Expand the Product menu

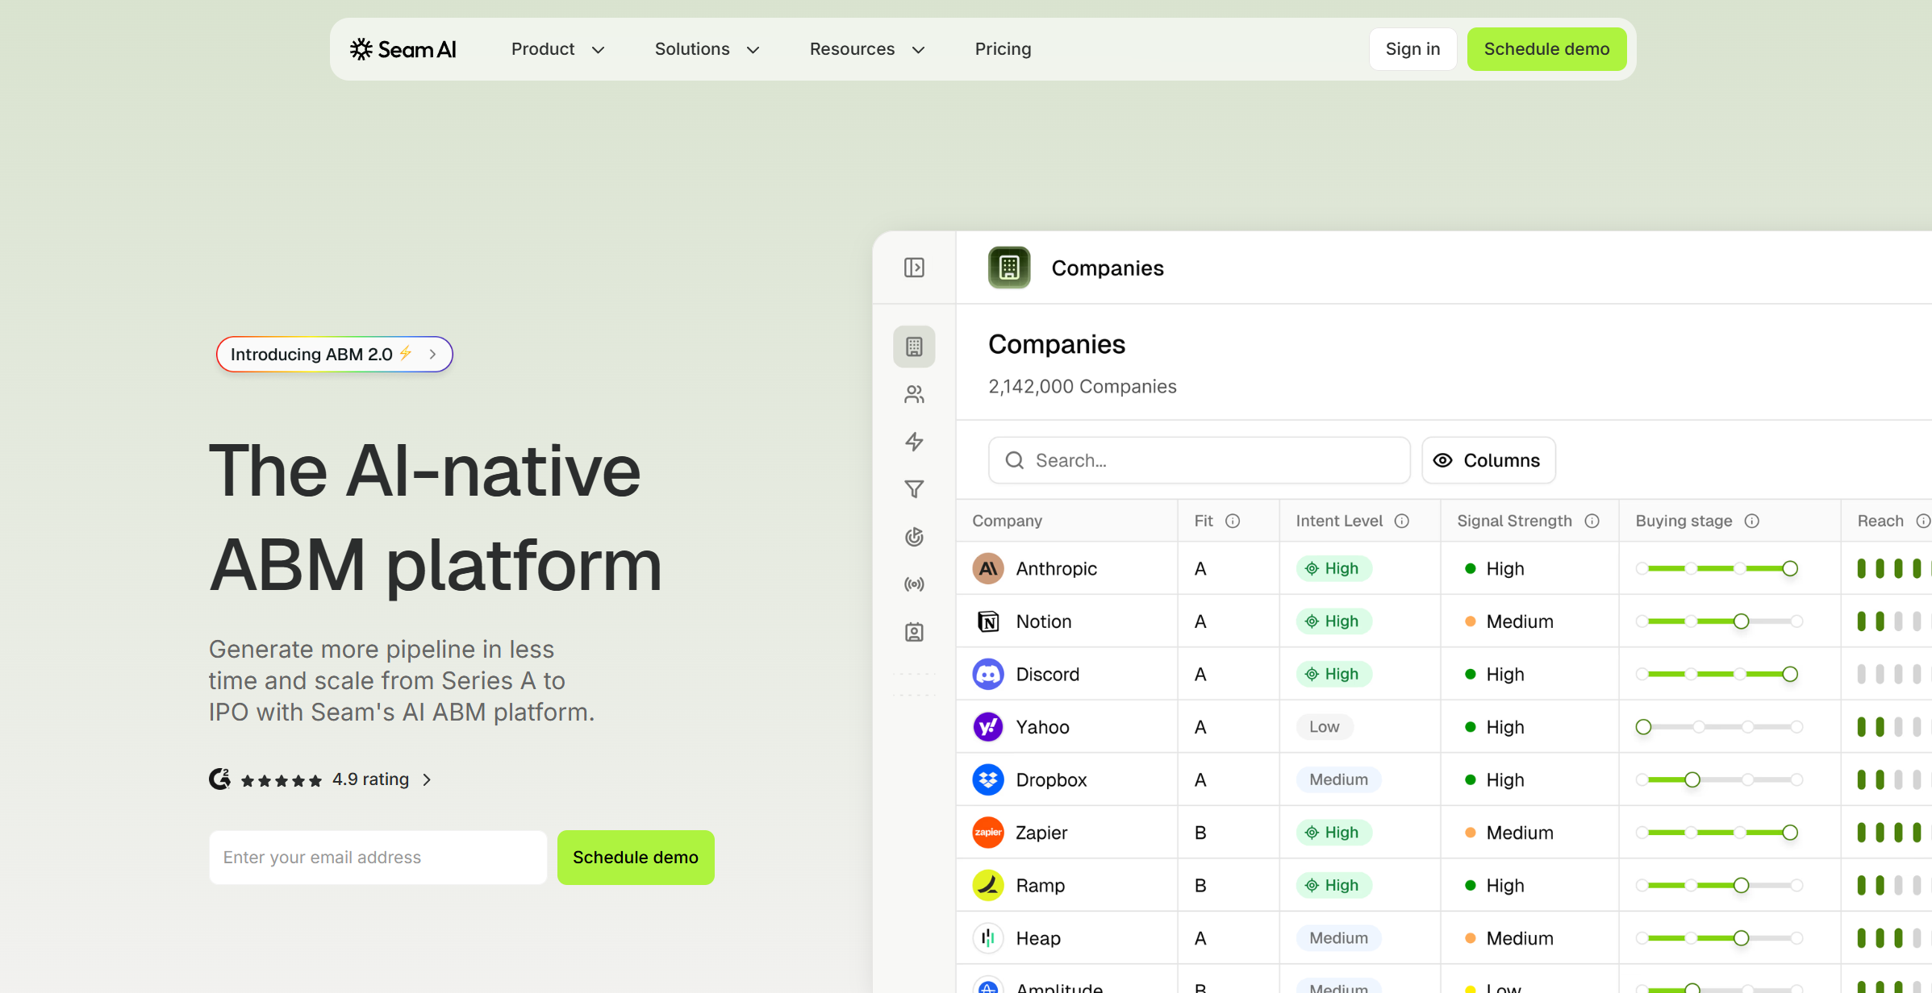click(x=557, y=49)
